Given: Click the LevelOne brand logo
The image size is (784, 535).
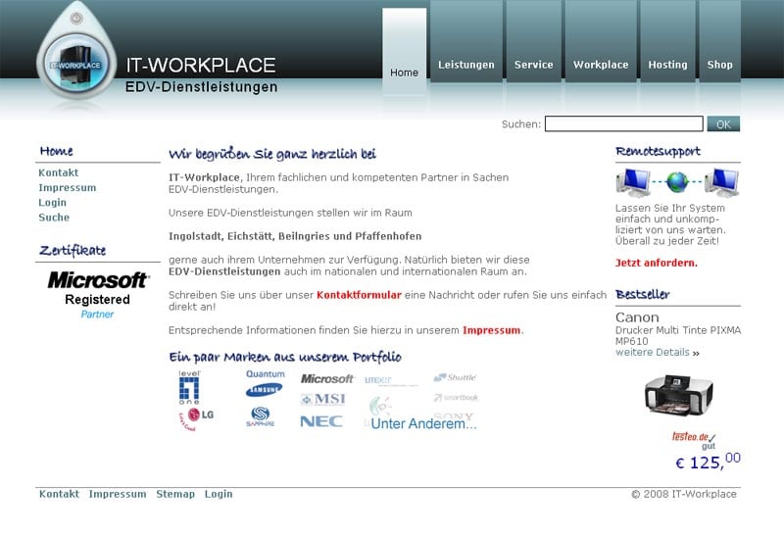Looking at the screenshot, I should 189,387.
